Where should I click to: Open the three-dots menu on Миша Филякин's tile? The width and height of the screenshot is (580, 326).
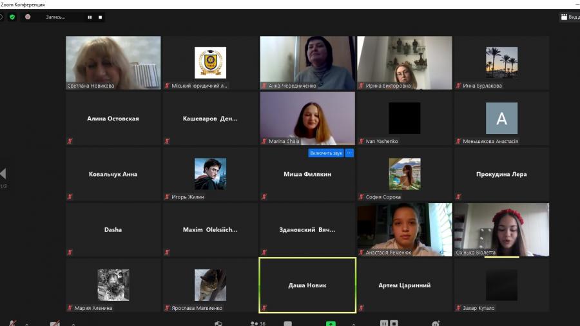pos(349,153)
